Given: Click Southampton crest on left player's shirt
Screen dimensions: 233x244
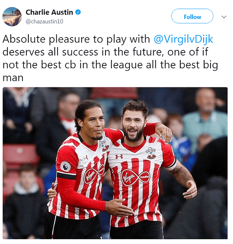Looking at the screenshot, I should [x=104, y=146].
